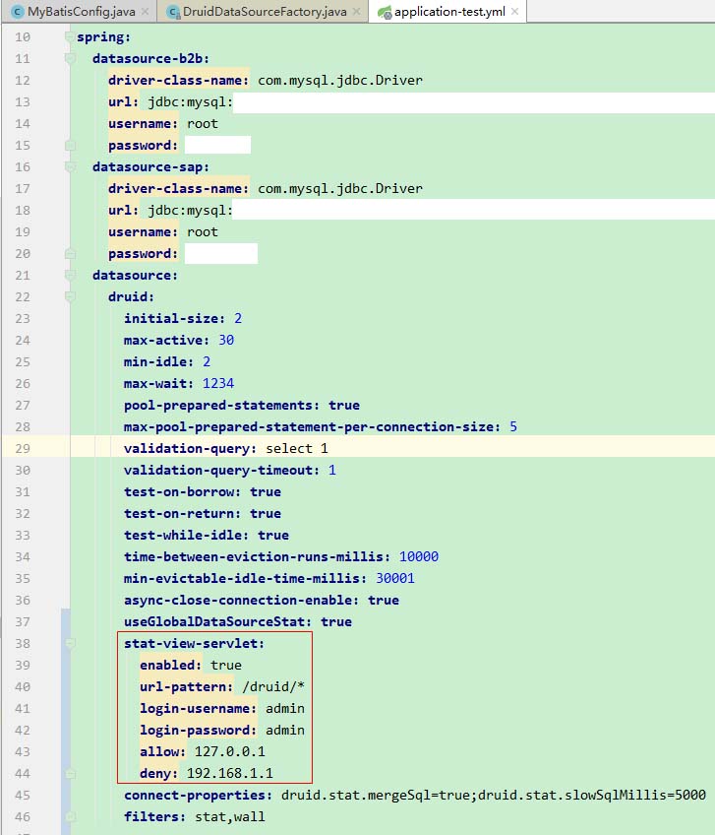The width and height of the screenshot is (715, 835).
Task: Close the MyBatisConfig.java tab
Action: tap(145, 11)
